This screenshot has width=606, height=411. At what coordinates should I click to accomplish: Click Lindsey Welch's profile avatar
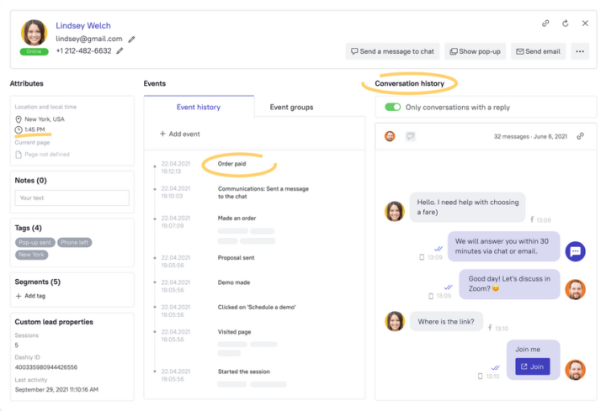[x=34, y=33]
